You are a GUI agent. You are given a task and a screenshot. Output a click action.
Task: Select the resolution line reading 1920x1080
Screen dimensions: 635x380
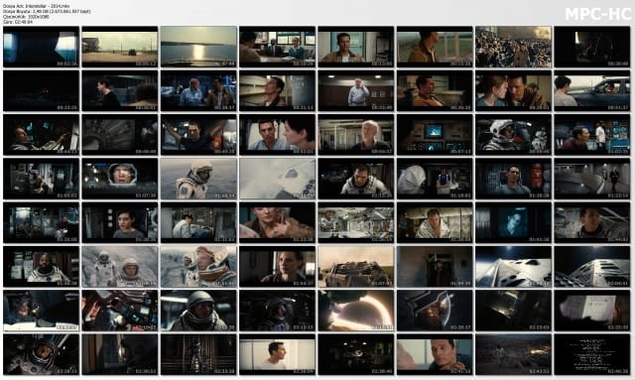pos(27,17)
